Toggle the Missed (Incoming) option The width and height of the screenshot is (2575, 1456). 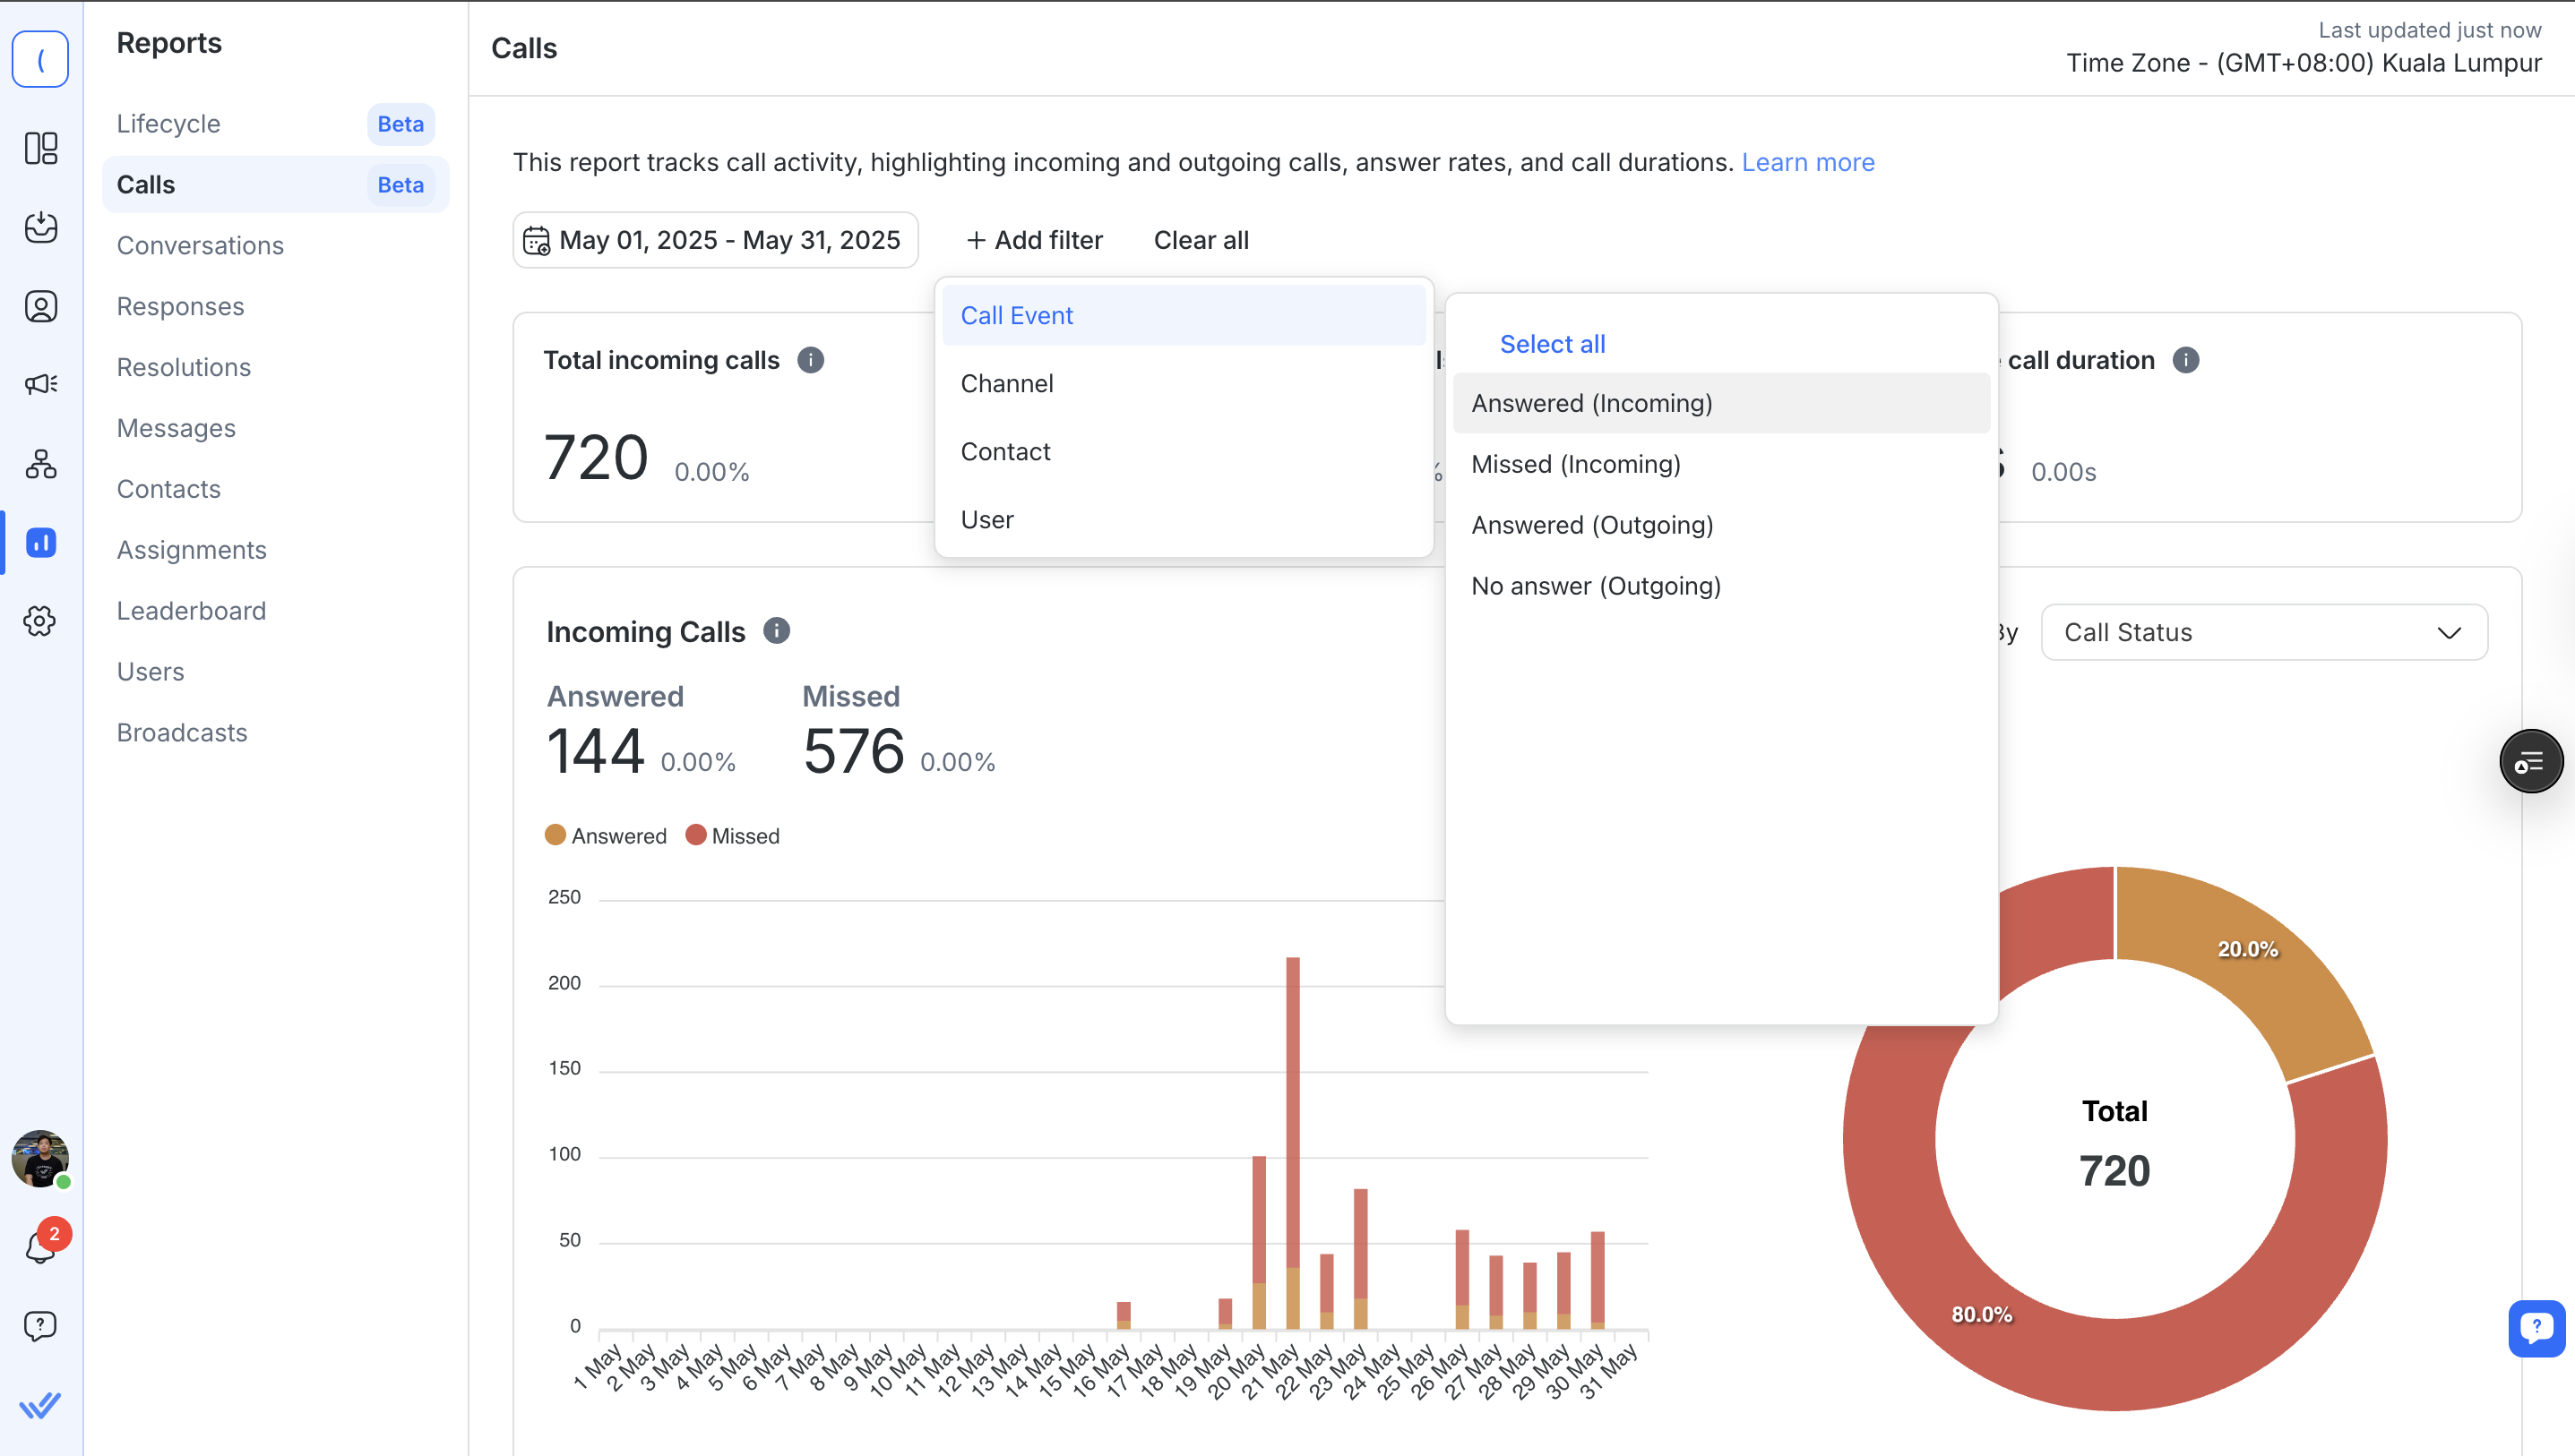coord(1577,464)
